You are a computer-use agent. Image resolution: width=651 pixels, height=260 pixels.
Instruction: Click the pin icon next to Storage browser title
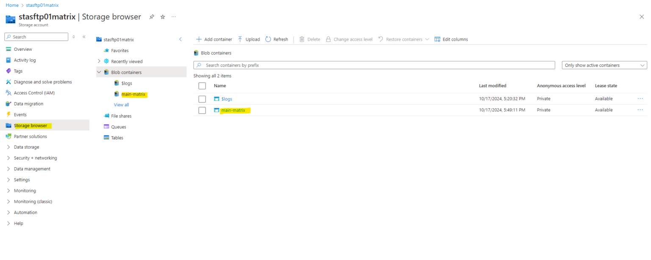(151, 17)
